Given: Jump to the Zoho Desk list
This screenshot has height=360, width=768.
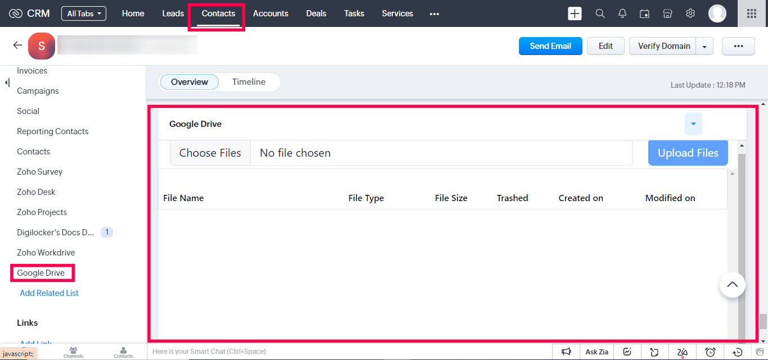Looking at the screenshot, I should [36, 192].
